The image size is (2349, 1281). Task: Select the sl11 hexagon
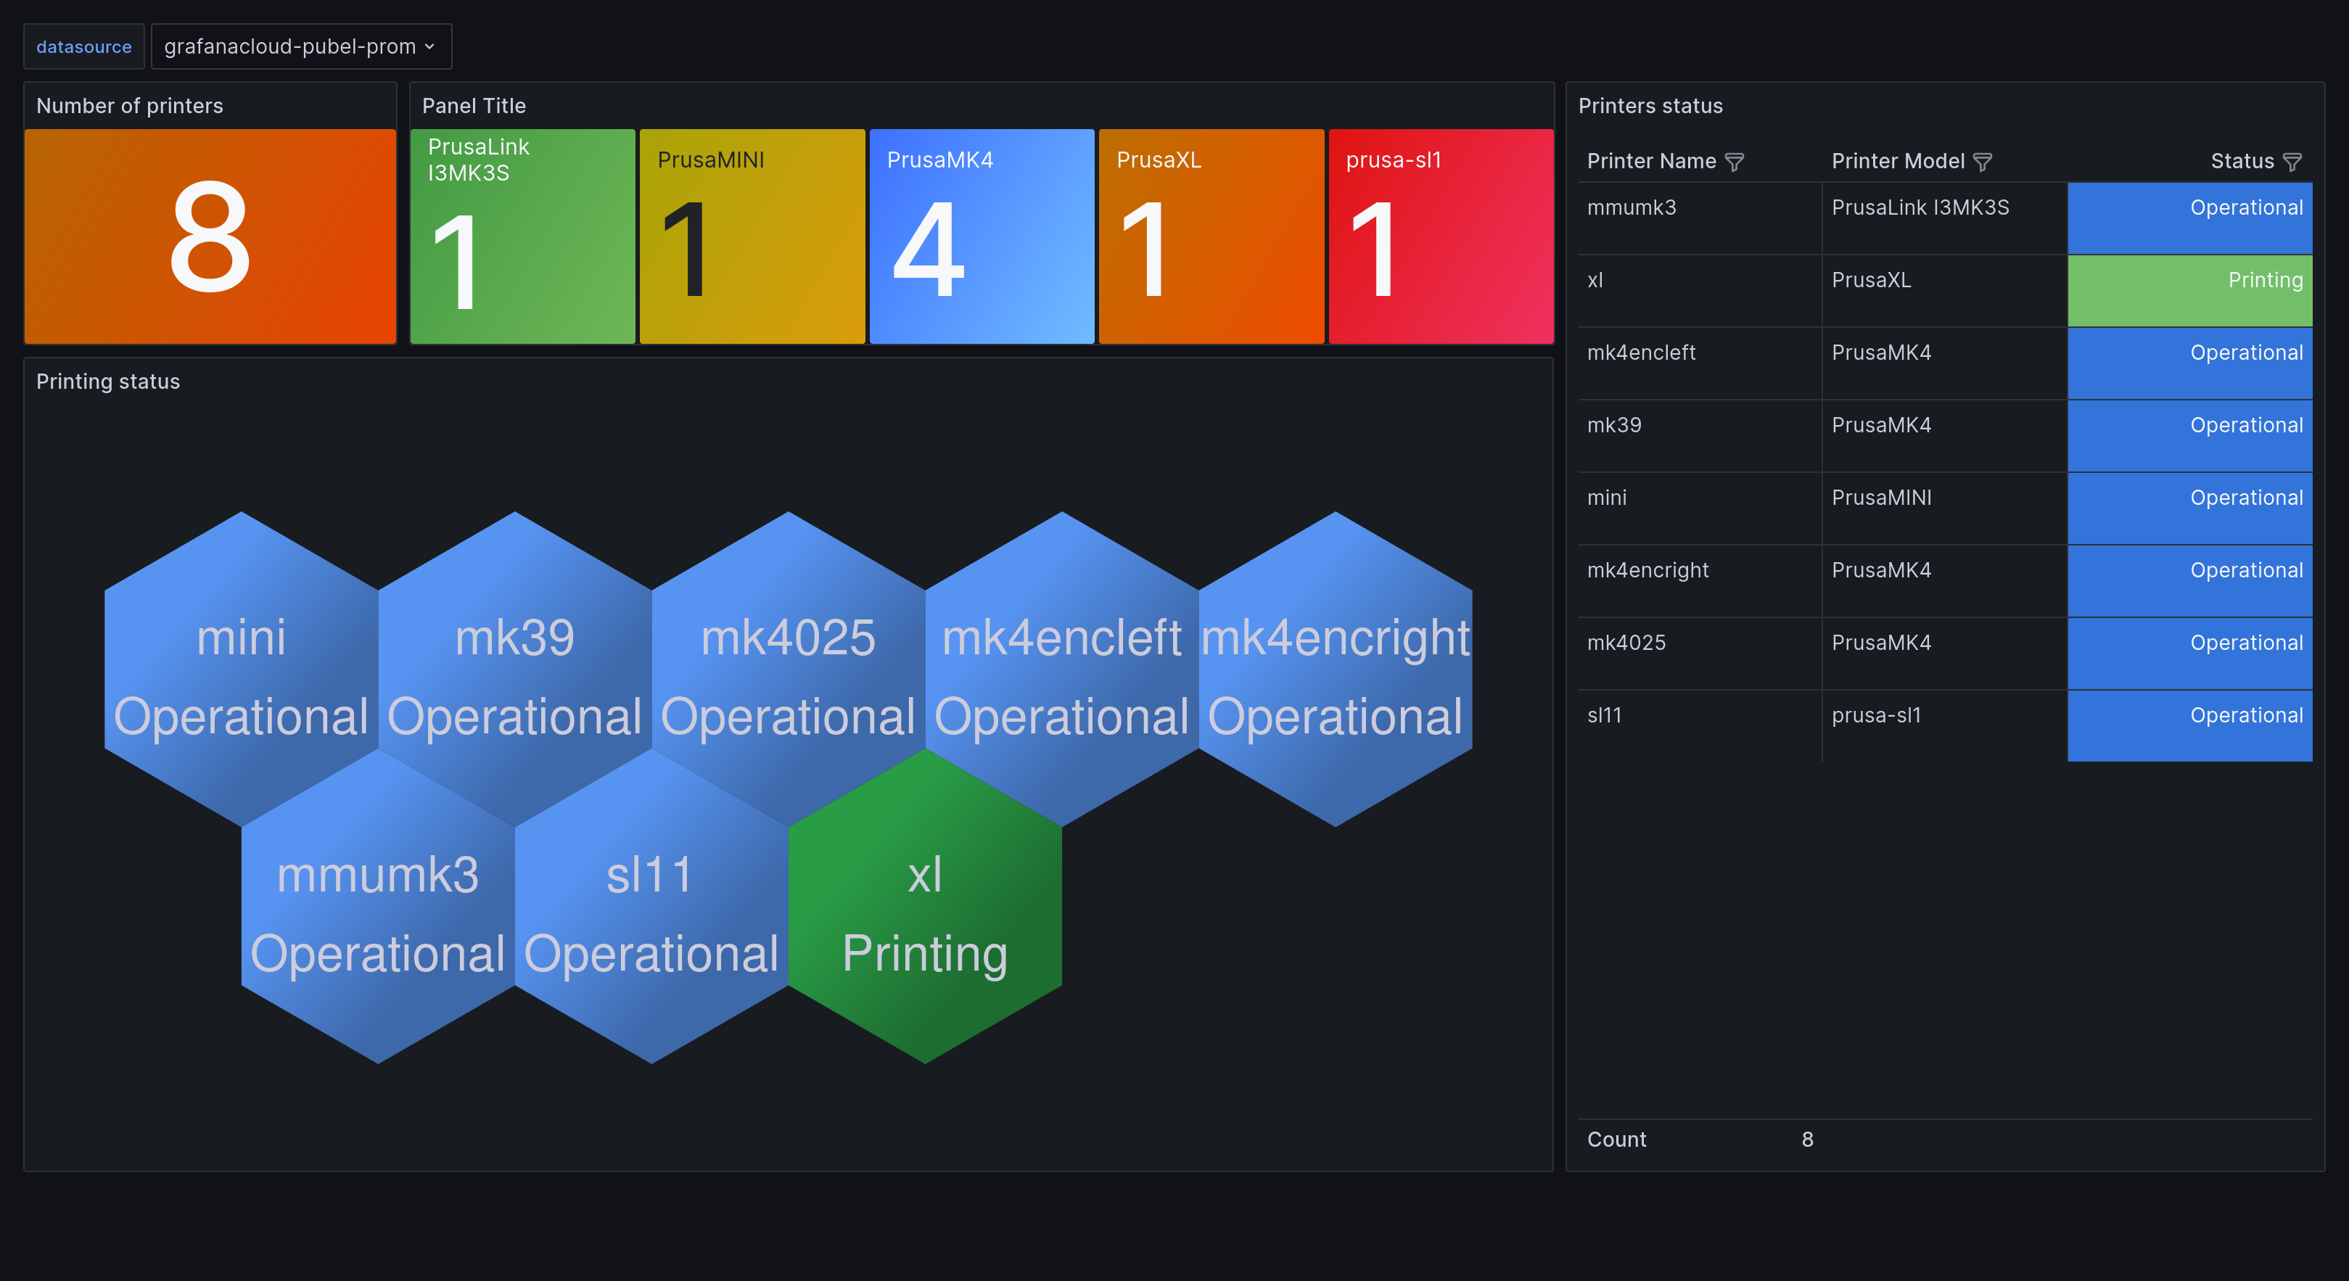(x=652, y=906)
